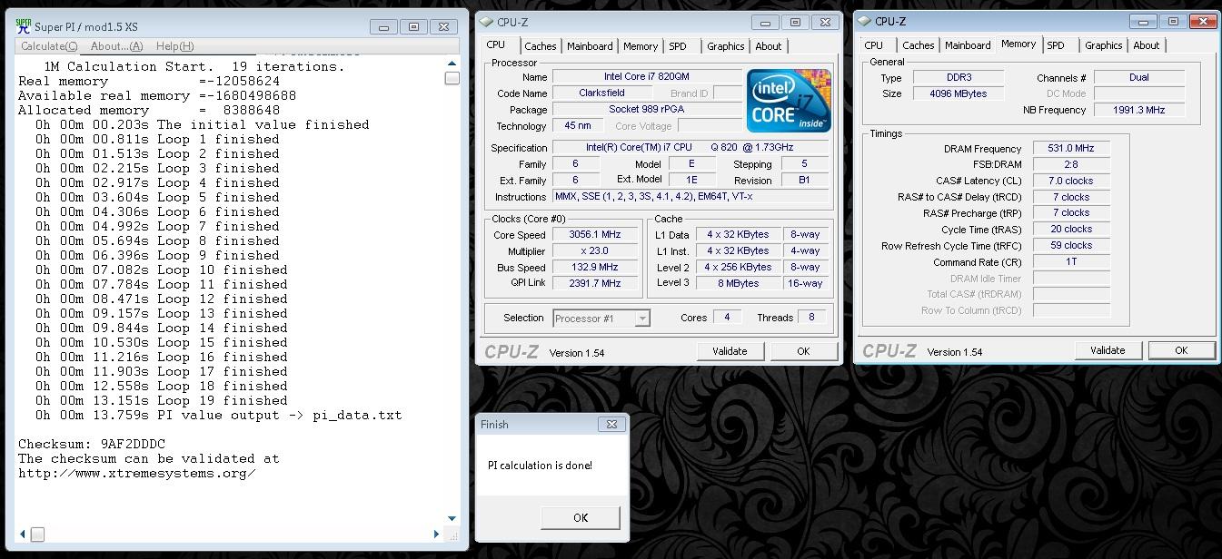Click the Specification field text
Image resolution: width=1222 pixels, height=559 pixels.
point(690,148)
